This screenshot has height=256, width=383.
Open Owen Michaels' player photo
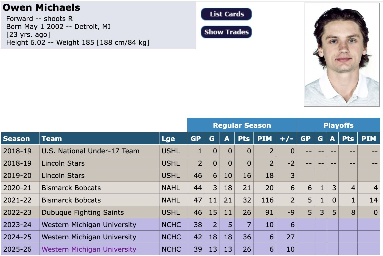pyautogui.click(x=342, y=55)
